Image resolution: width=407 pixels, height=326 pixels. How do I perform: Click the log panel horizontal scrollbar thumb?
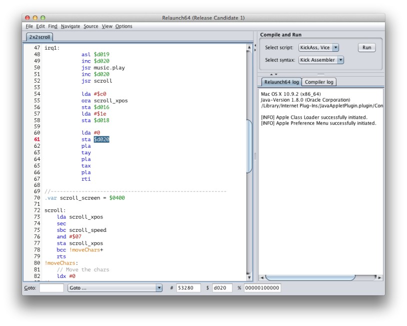pyautogui.click(x=310, y=277)
